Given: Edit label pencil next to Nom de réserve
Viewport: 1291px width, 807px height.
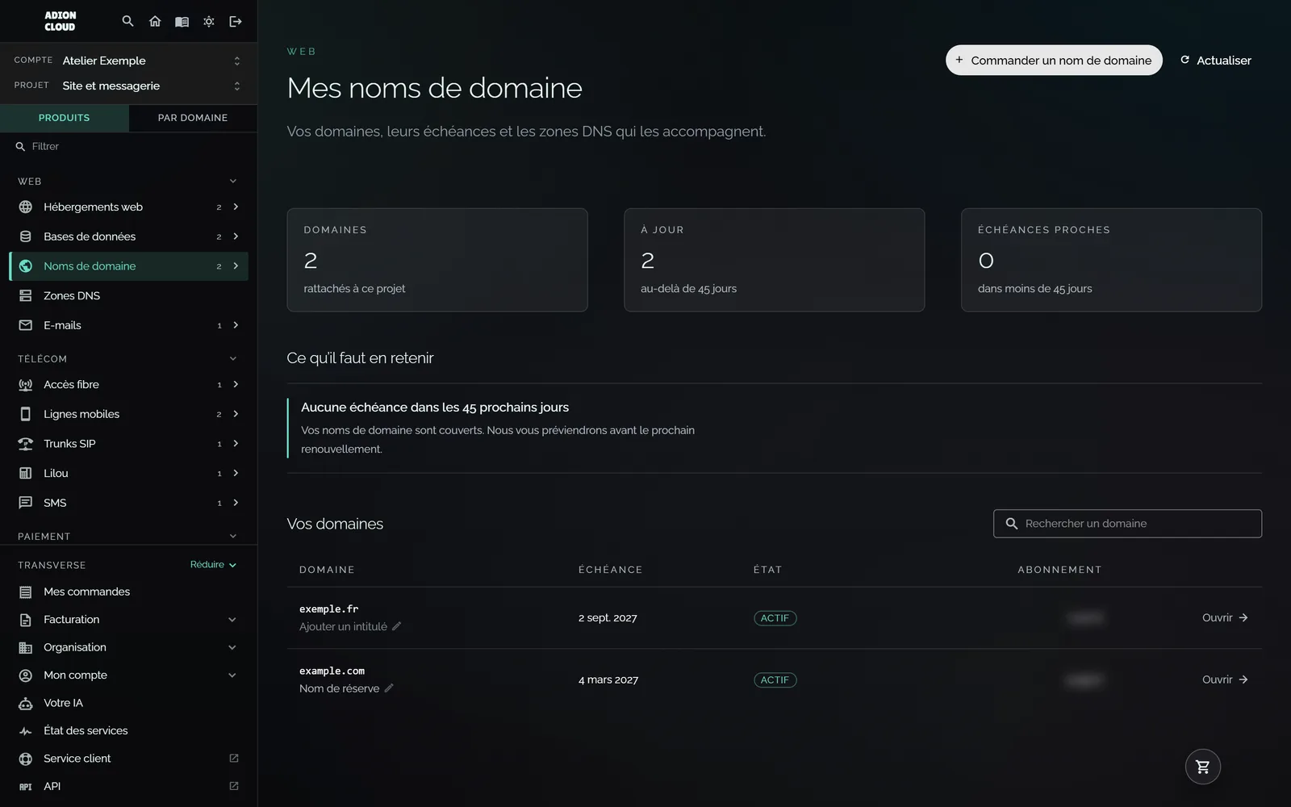Looking at the screenshot, I should click(x=389, y=688).
